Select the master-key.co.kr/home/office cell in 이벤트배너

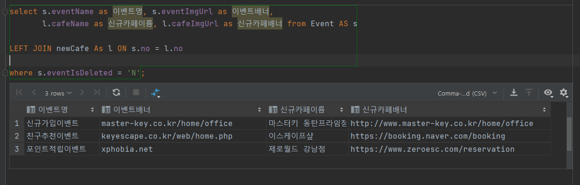pyautogui.click(x=182, y=124)
